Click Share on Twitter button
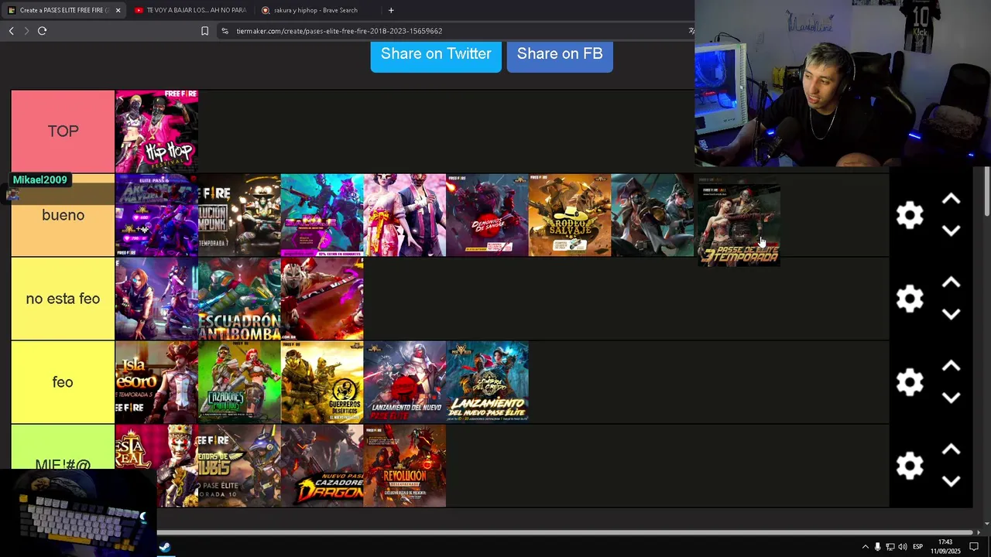This screenshot has width=991, height=557. [x=436, y=54]
